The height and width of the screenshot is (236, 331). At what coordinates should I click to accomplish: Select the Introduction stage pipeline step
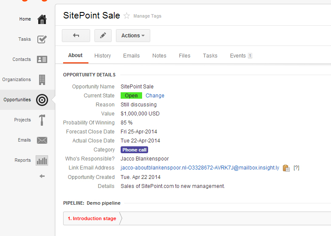point(92,218)
